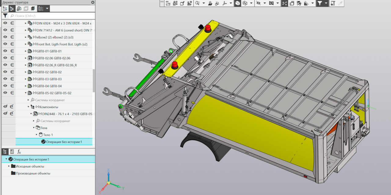Click the layers stack icon in tree toolbar
391x195 pixels.
33,9
